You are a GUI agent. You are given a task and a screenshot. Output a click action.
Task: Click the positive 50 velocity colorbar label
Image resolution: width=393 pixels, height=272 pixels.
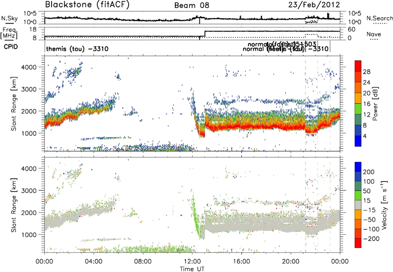coord(366,191)
